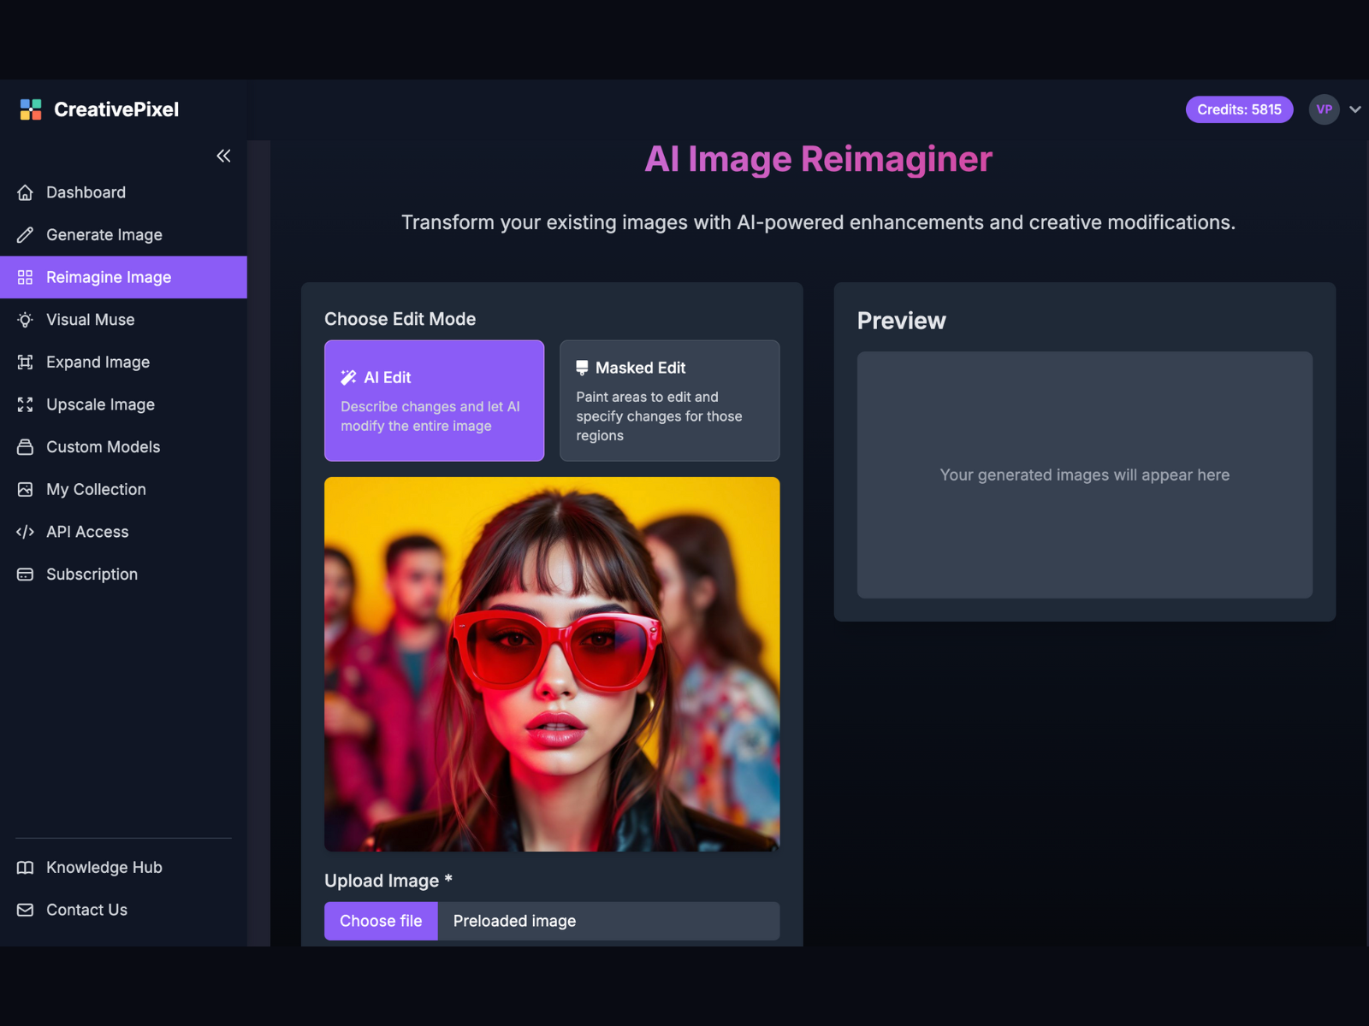Click the Generate Image pencil icon
Image resolution: width=1369 pixels, height=1026 pixels.
(x=26, y=235)
